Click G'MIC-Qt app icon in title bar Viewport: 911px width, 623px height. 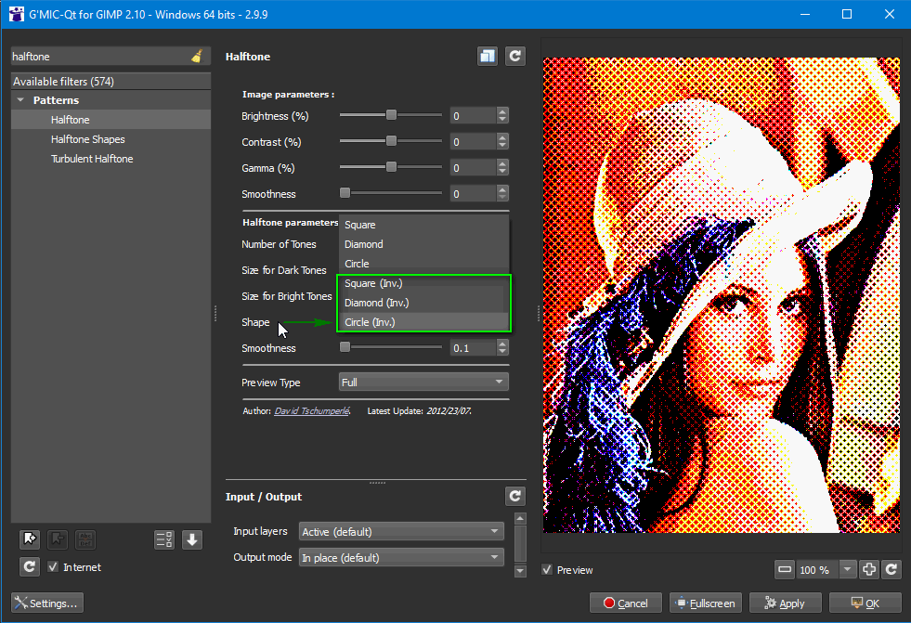point(17,14)
